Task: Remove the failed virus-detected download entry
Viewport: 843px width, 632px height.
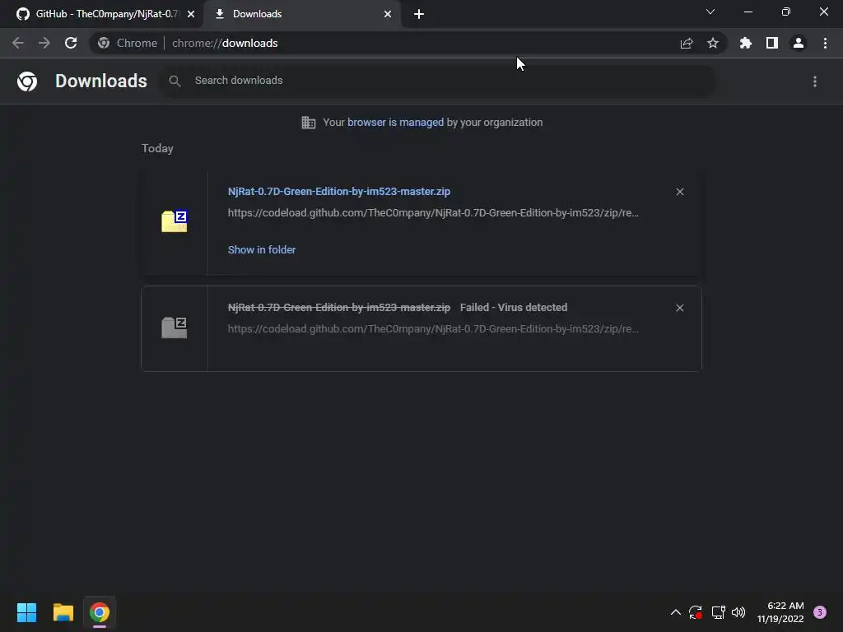Action: pyautogui.click(x=679, y=308)
